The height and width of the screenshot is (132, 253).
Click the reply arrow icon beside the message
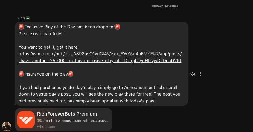point(193,74)
